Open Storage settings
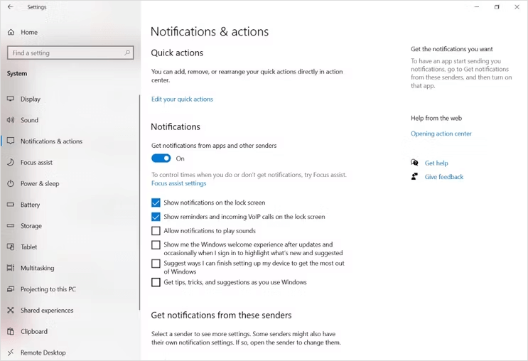 [x=31, y=226]
